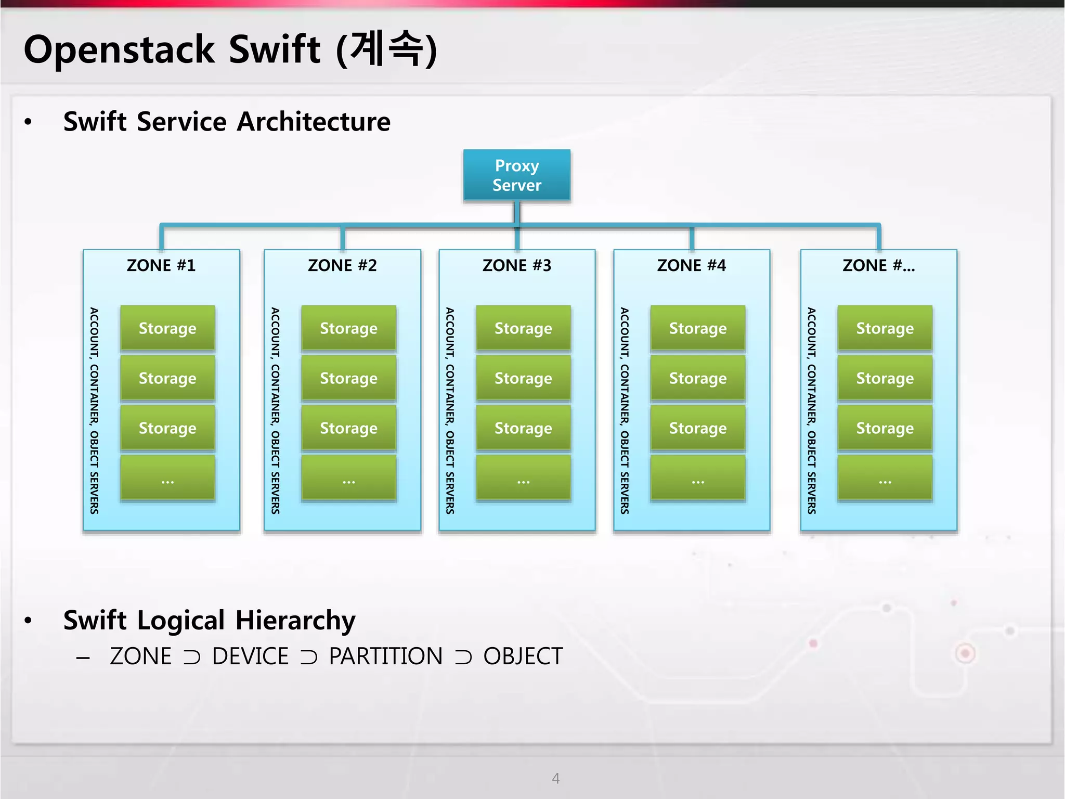
Task: Click second Storage block in last zone
Action: (x=885, y=378)
